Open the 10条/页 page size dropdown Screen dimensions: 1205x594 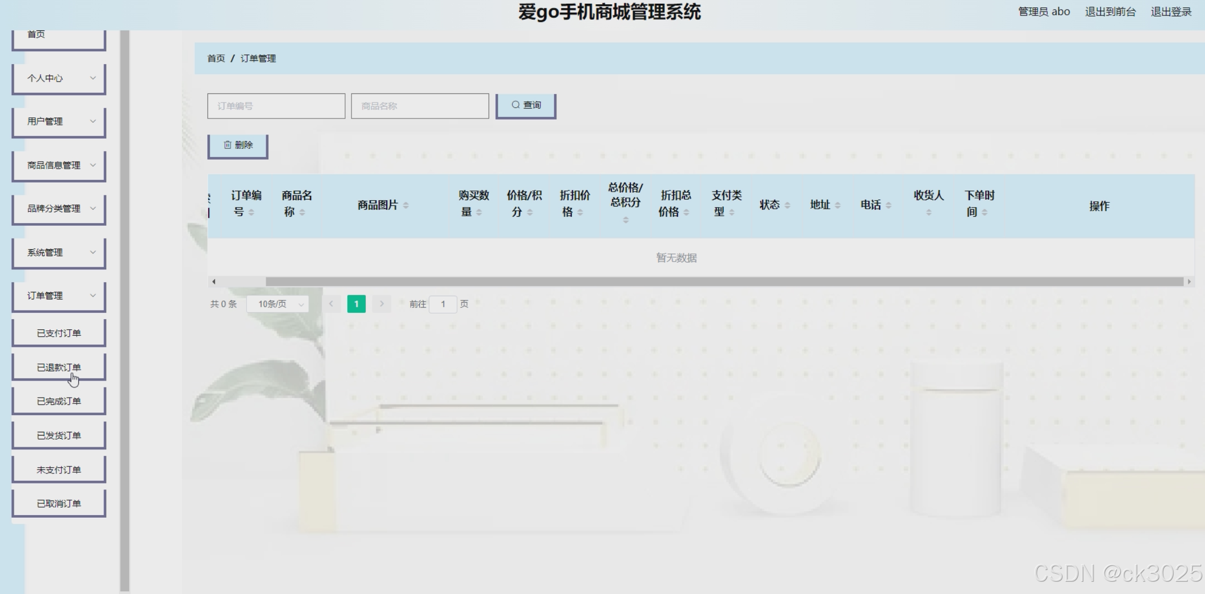(278, 304)
